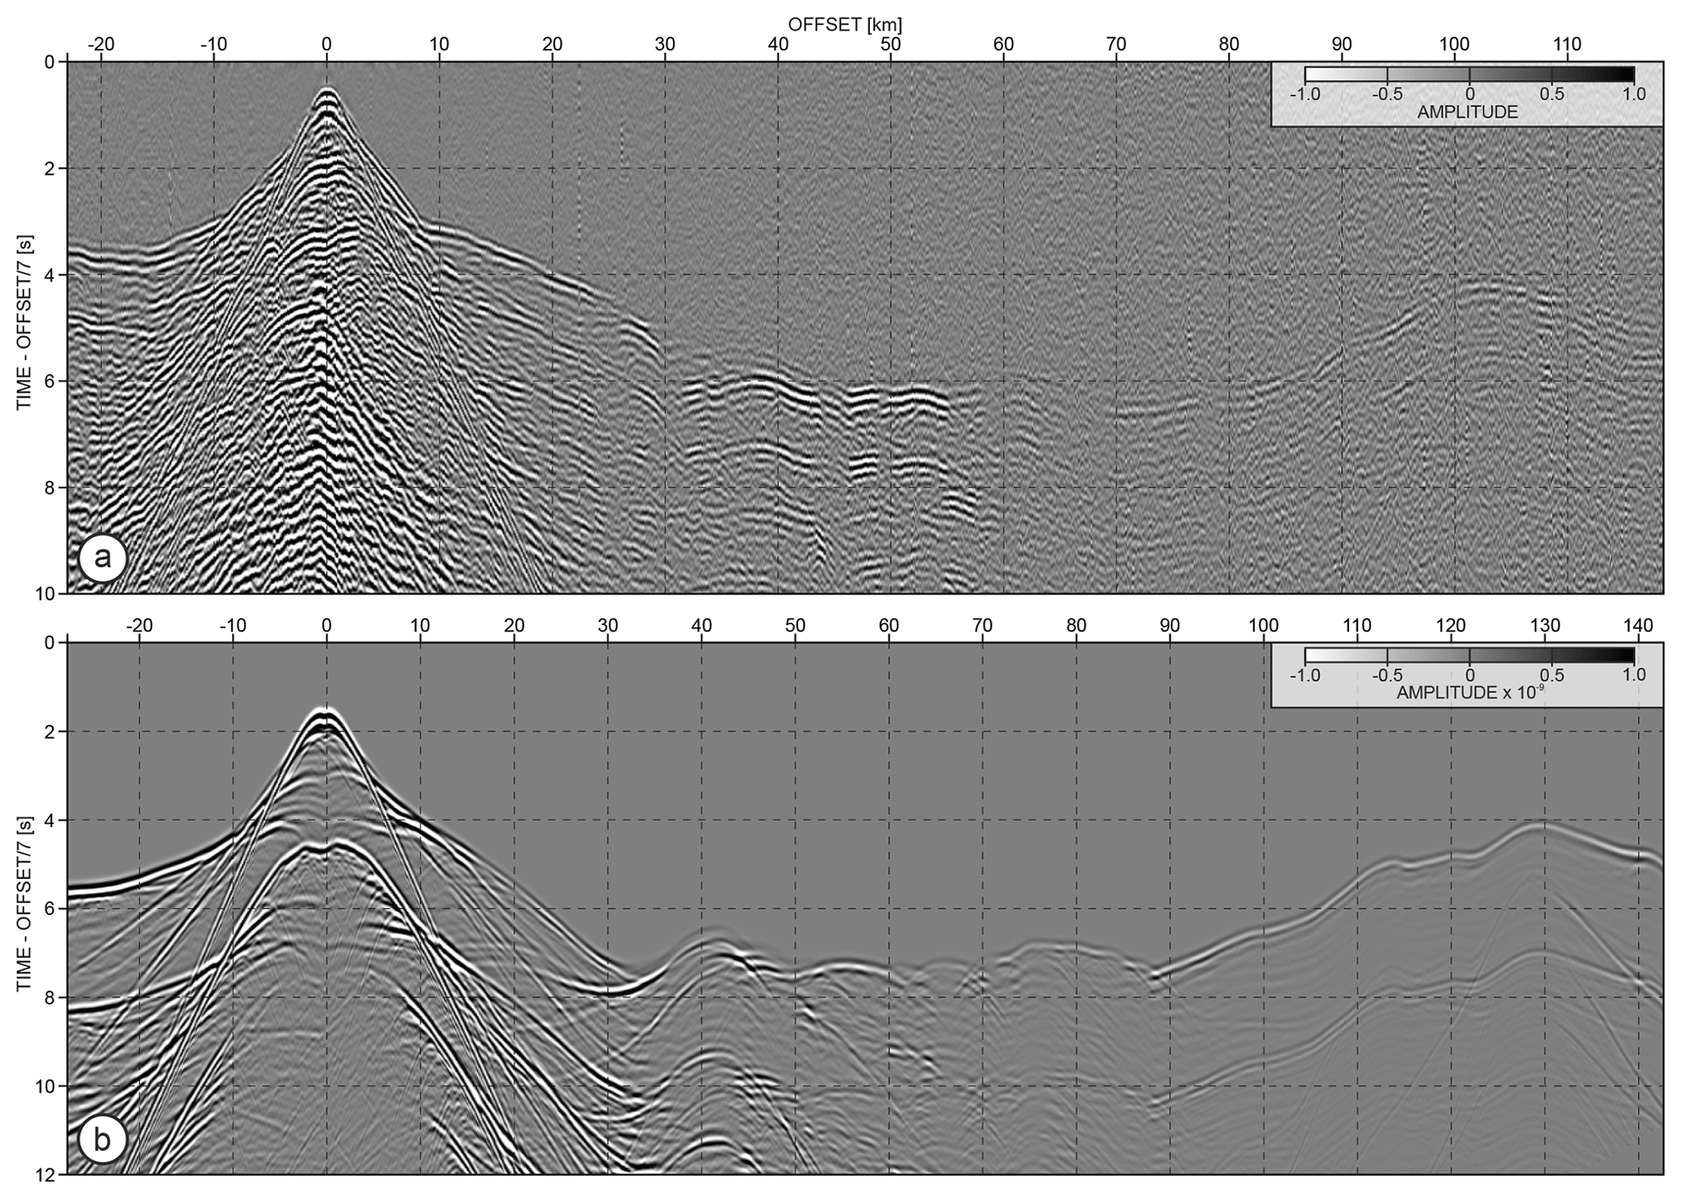Click the 'OFFSET [km]' axis title
1682x1199 pixels.
point(845,24)
